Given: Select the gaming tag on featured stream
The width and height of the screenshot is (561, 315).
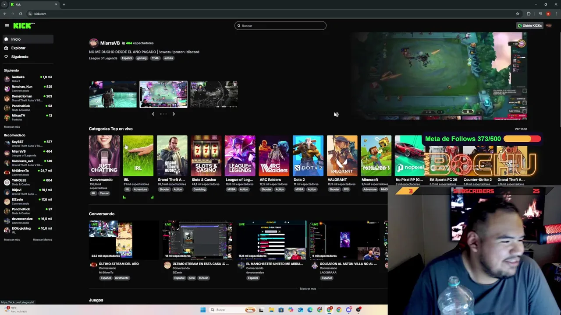Looking at the screenshot, I should (x=142, y=58).
